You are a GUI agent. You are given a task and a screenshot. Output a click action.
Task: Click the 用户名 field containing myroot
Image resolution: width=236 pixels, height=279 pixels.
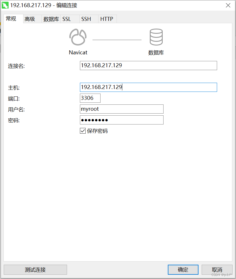click(x=121, y=109)
